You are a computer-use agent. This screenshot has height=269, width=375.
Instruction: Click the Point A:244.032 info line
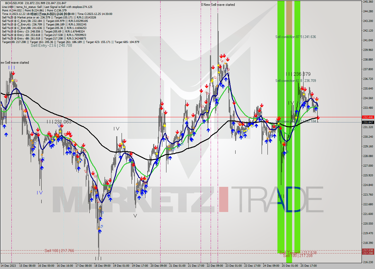point(34,11)
